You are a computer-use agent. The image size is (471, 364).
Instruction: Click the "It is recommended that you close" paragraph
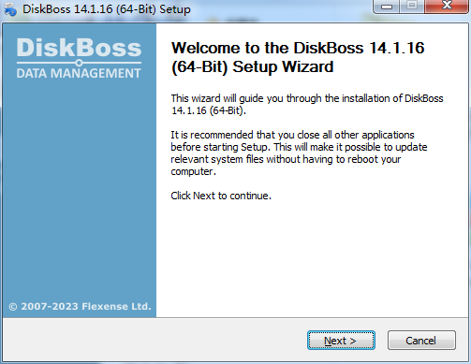[299, 153]
